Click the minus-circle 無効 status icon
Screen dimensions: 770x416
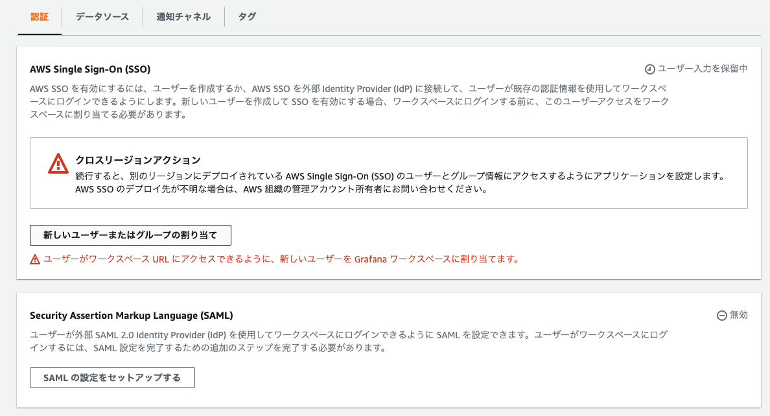point(721,316)
